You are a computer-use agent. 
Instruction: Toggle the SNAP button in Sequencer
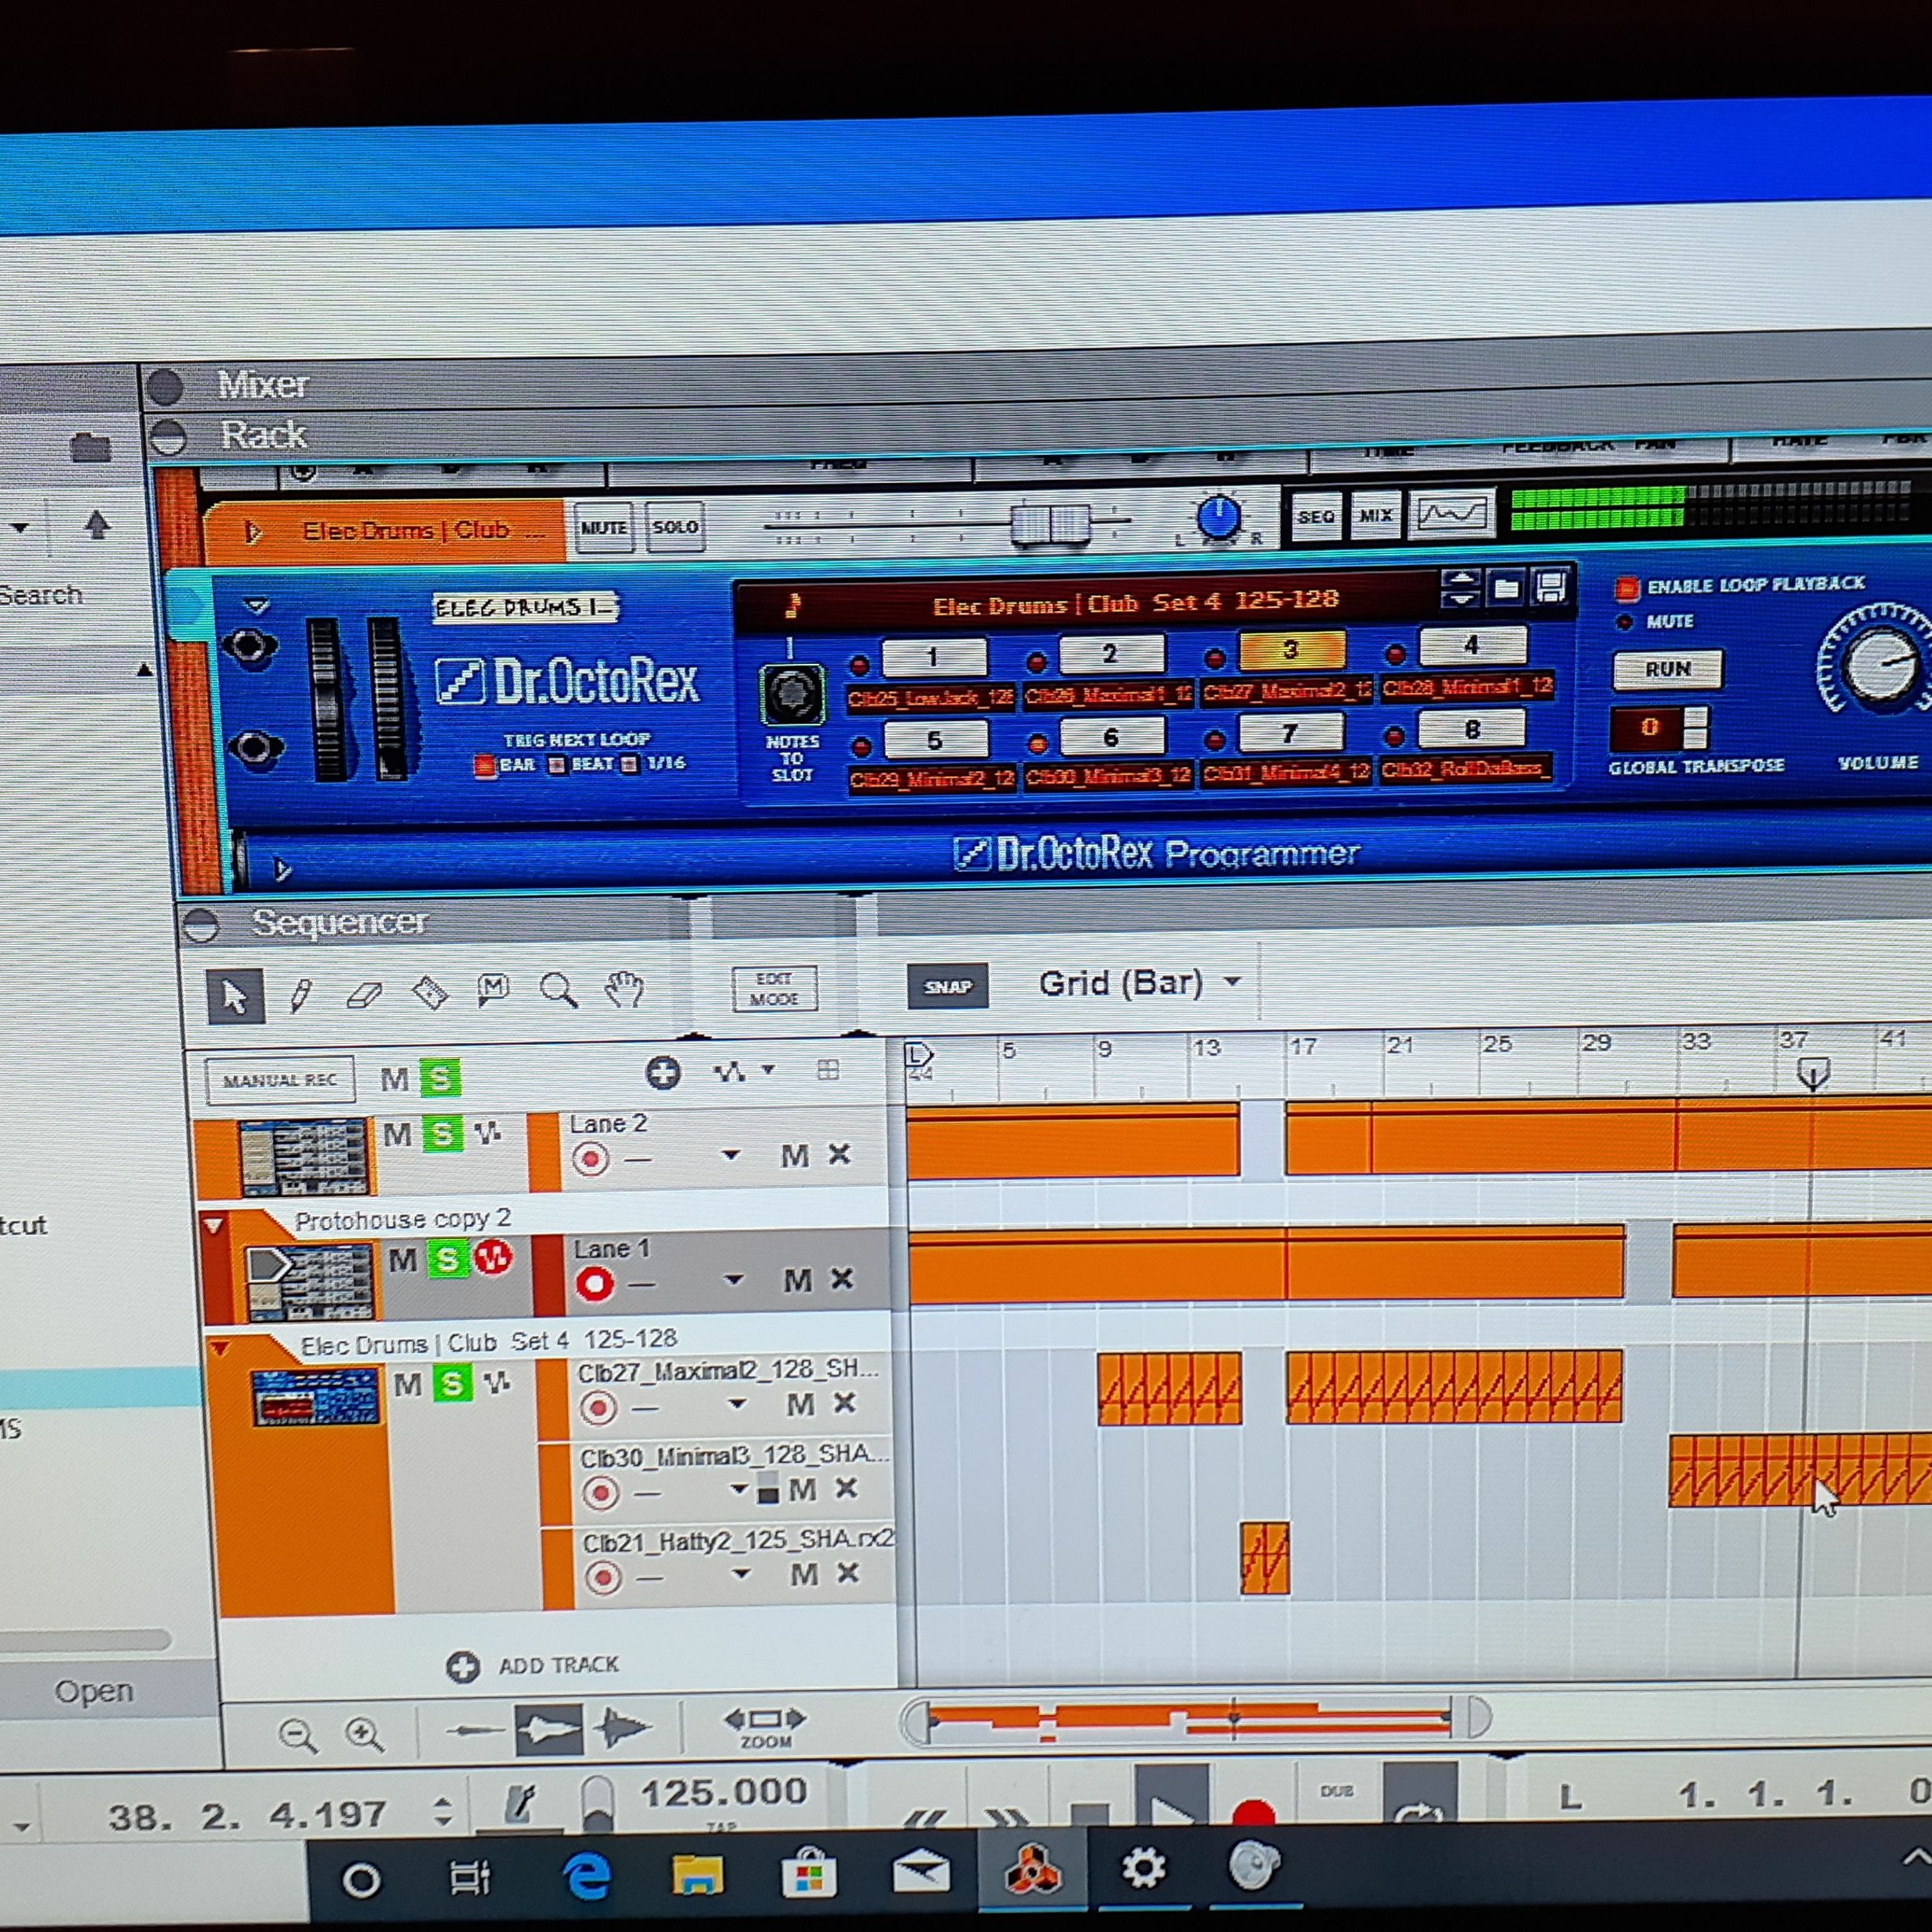(947, 986)
